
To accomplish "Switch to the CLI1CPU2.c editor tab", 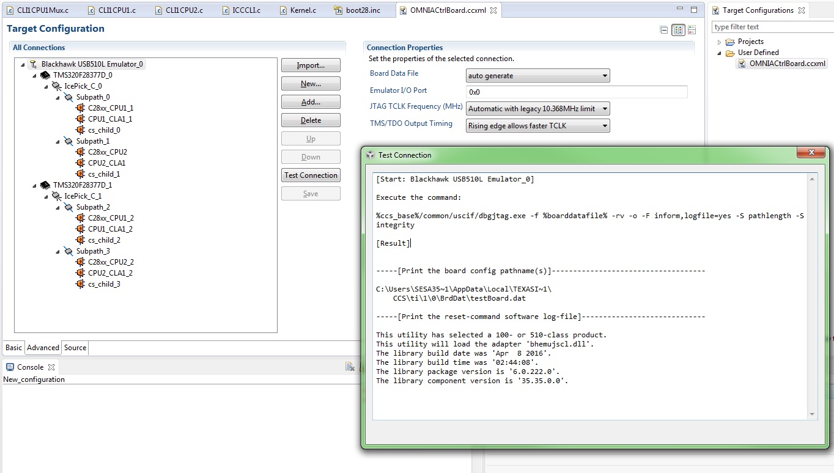I will point(180,10).
